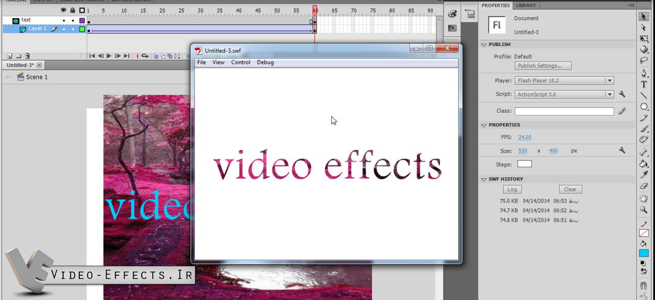This screenshot has width=655, height=300.
Task: Toggle outline square for text layer
Action: pos(82,21)
